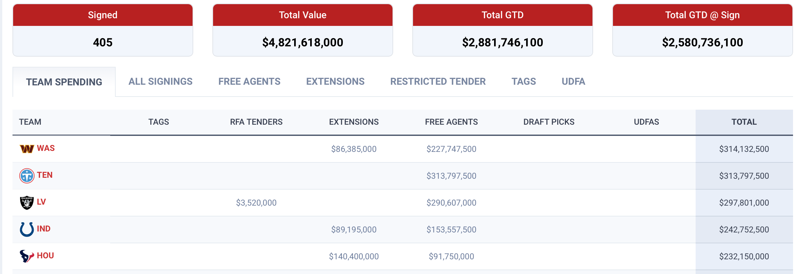Screen dimensions: 802x274
Task: Click the Washington Commanders team logo
Action: tap(27, 149)
